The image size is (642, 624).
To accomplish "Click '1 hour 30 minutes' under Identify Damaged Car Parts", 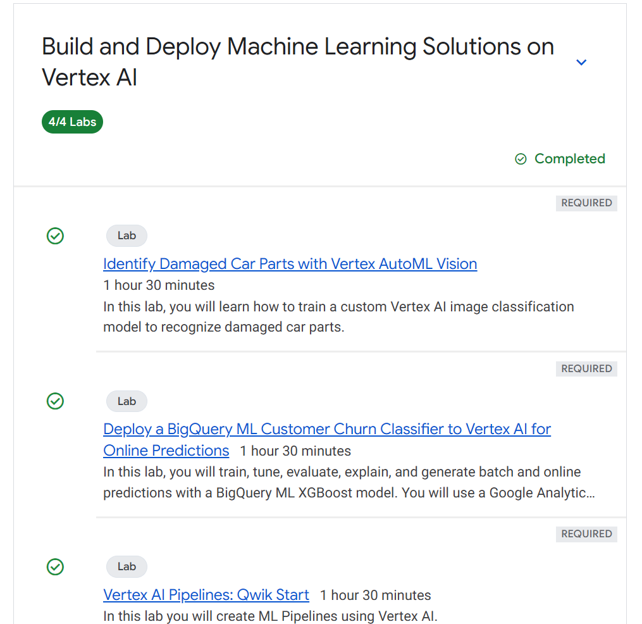I will (x=159, y=285).
